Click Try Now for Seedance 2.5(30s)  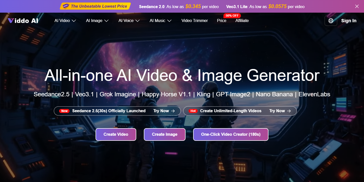(x=164, y=111)
